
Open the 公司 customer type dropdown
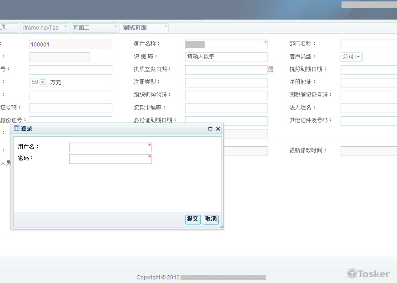tap(357, 57)
